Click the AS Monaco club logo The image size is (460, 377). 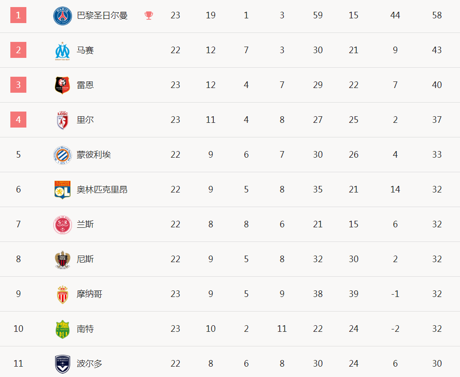pos(62,294)
